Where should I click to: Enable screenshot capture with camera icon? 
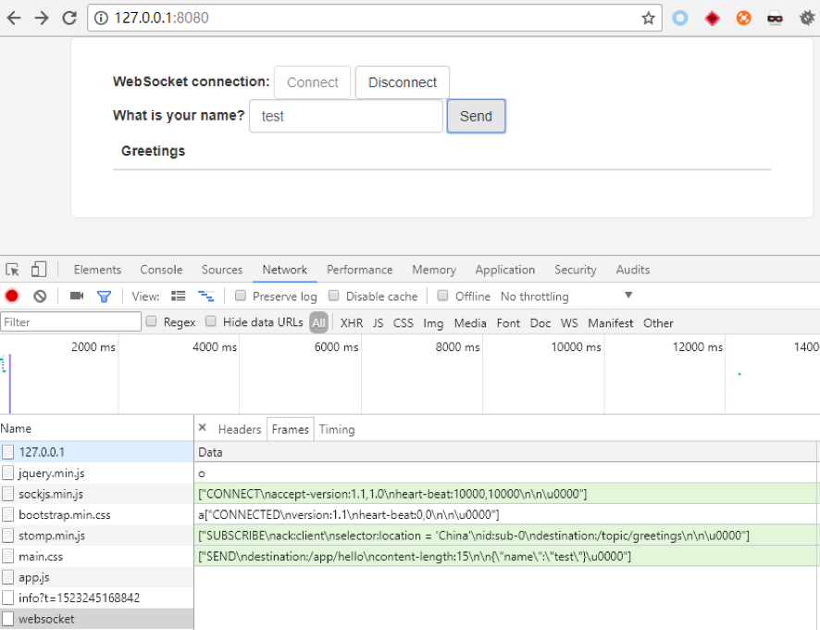pyautogui.click(x=78, y=295)
